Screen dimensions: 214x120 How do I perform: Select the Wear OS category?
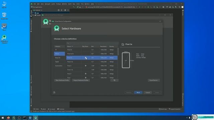click(60, 58)
